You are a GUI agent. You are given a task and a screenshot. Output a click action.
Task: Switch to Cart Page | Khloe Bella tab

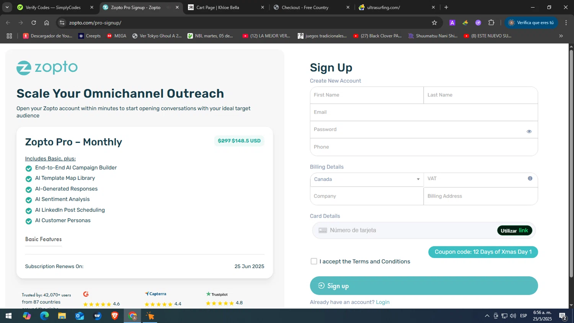(x=226, y=7)
